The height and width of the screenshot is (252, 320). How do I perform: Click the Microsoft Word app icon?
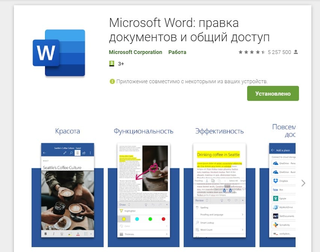[x=59, y=53]
